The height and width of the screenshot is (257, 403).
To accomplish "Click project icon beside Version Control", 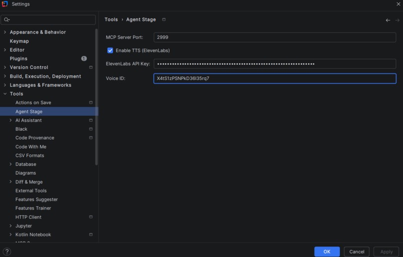I will coord(90,67).
